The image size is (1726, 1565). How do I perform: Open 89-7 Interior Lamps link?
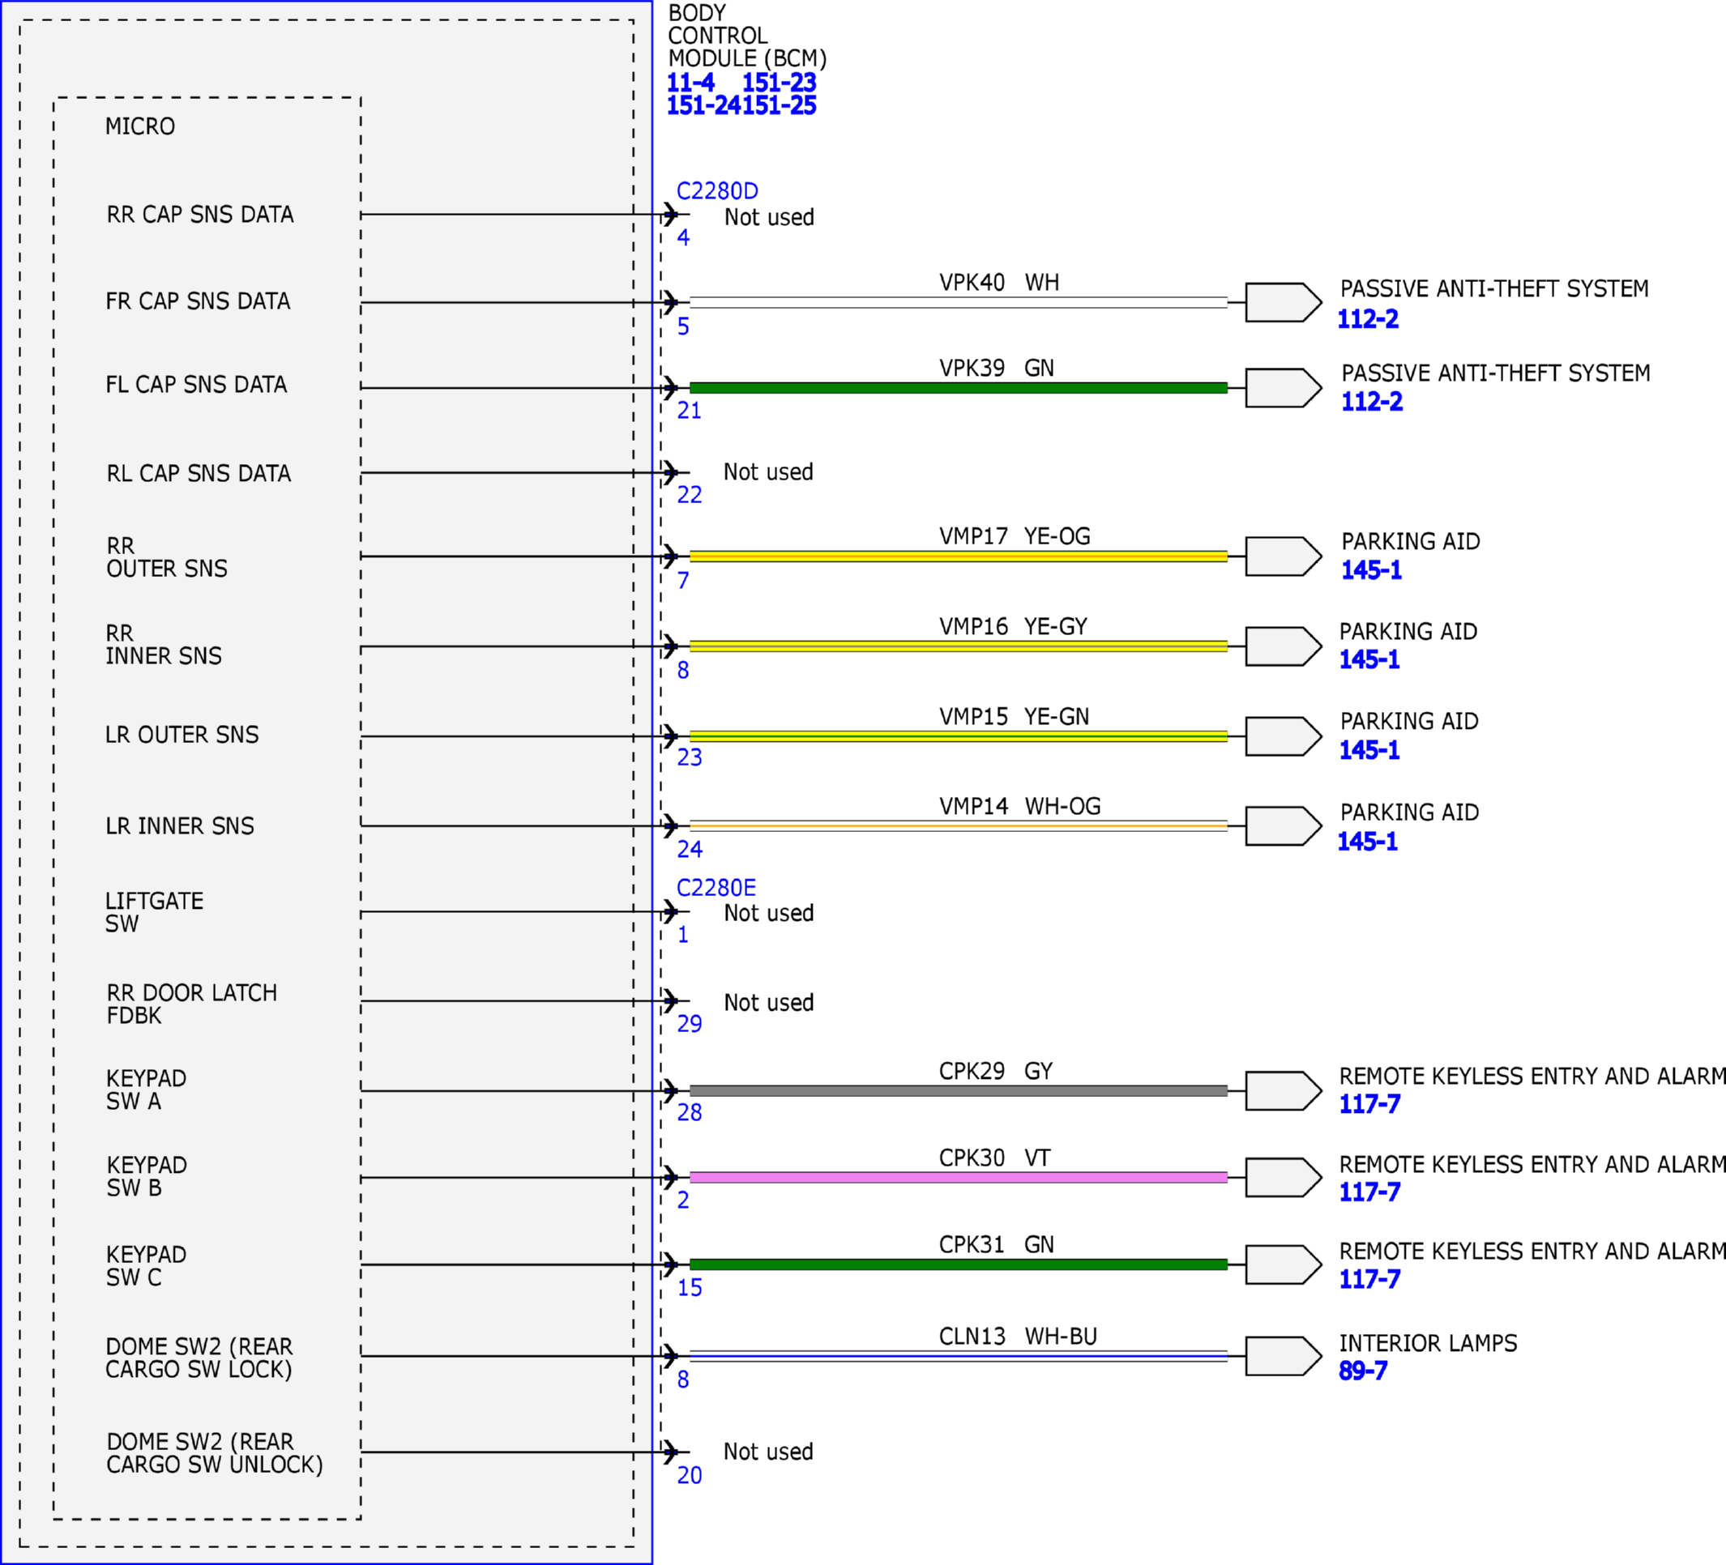1363,1371
